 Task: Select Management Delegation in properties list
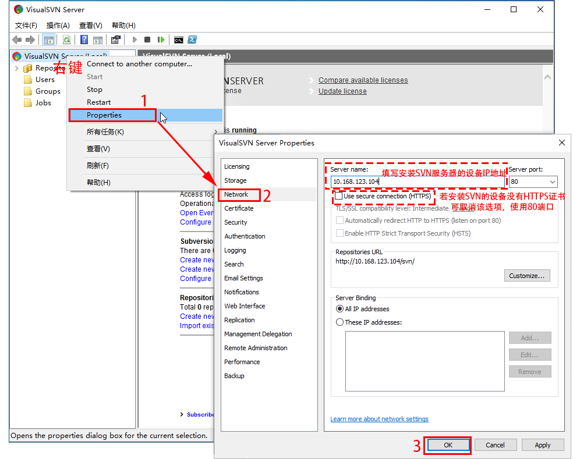click(x=268, y=334)
